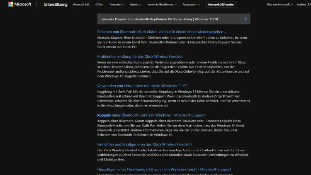Expand the Konto & Abrechnung dropdown
Screen dimensions: 311x175
click(x=162, y=5)
